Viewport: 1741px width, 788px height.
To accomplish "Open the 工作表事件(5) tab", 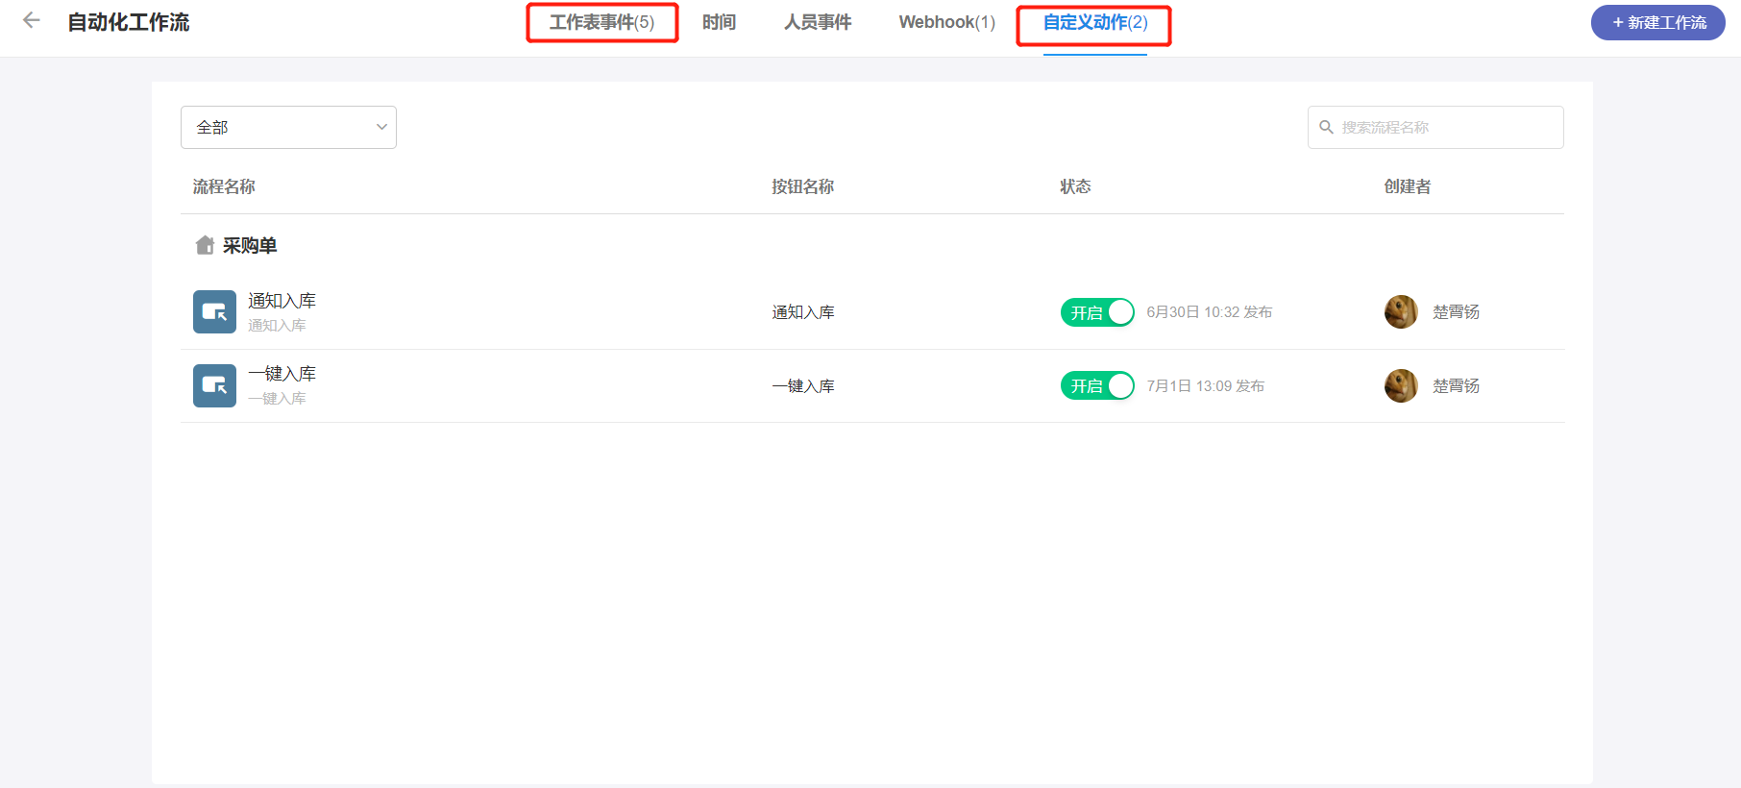I will pyautogui.click(x=601, y=22).
